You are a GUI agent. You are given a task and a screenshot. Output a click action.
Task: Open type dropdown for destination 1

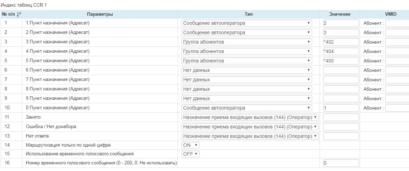point(246,23)
